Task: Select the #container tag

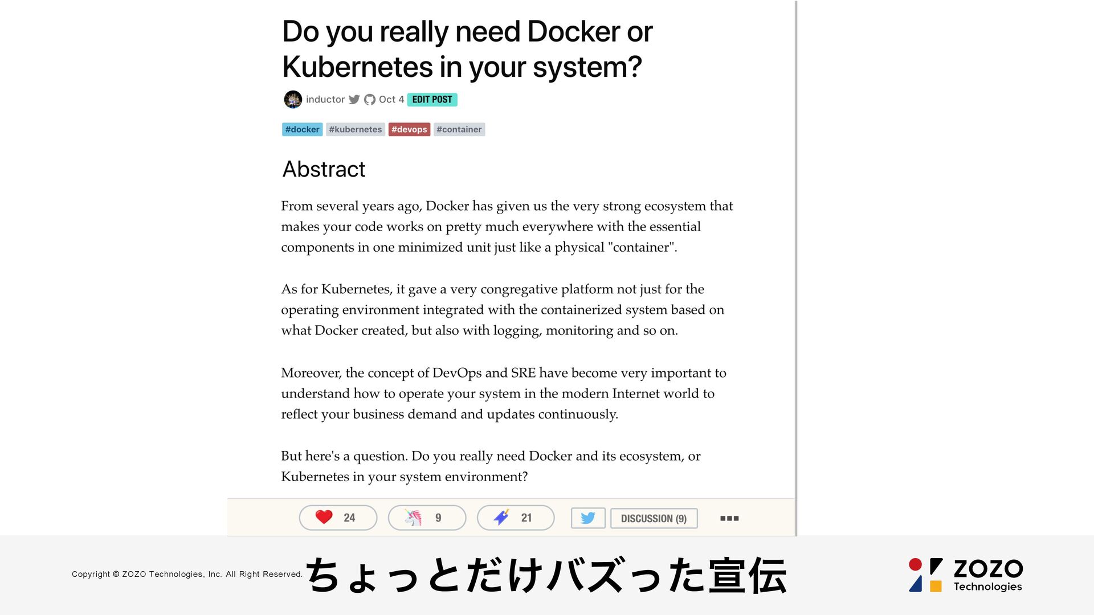Action: pos(459,129)
